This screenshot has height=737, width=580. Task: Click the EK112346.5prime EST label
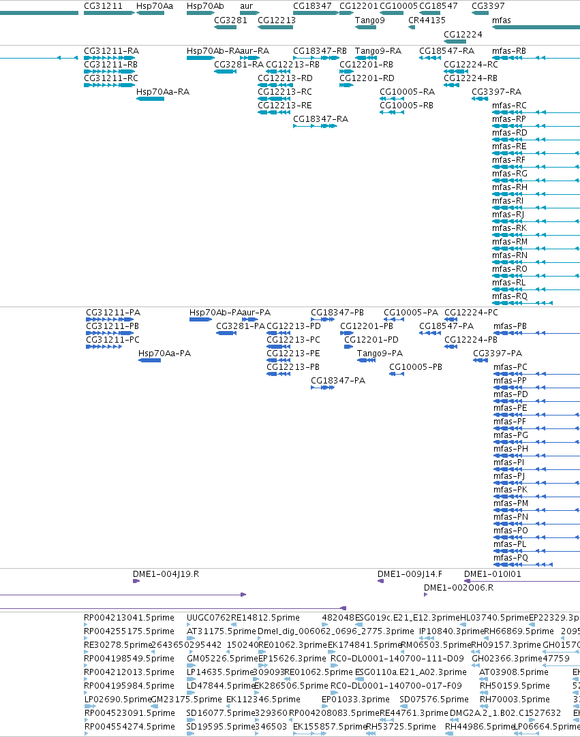click(x=264, y=700)
